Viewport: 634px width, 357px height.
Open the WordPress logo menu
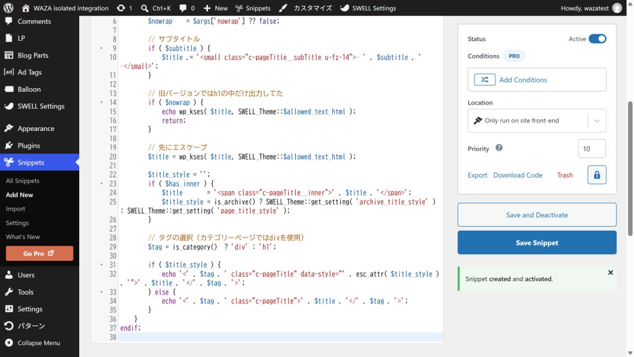click(x=9, y=8)
